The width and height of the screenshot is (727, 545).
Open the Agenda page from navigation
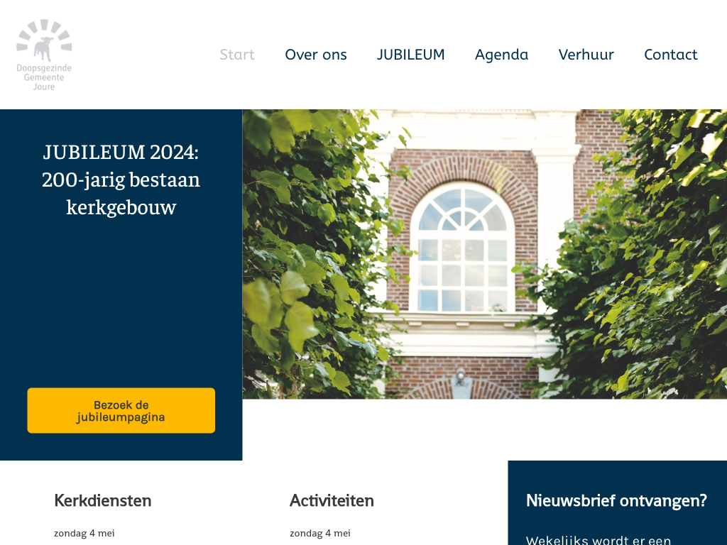[502, 55]
